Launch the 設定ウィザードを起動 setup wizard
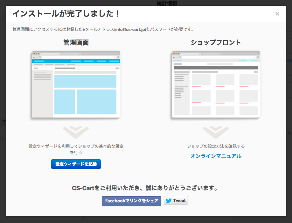292x223 pixels. point(76,164)
